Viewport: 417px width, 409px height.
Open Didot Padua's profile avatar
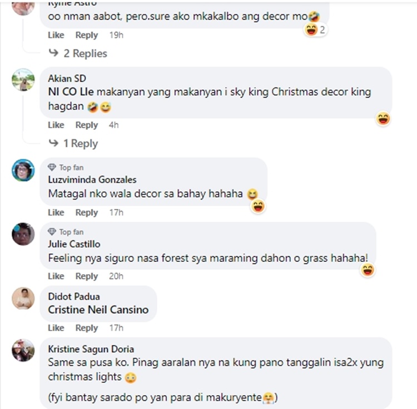coord(23,298)
